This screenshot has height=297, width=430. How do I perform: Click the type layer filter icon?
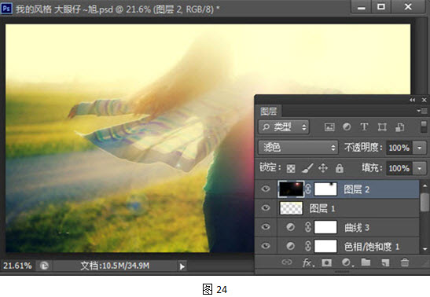[x=364, y=126]
